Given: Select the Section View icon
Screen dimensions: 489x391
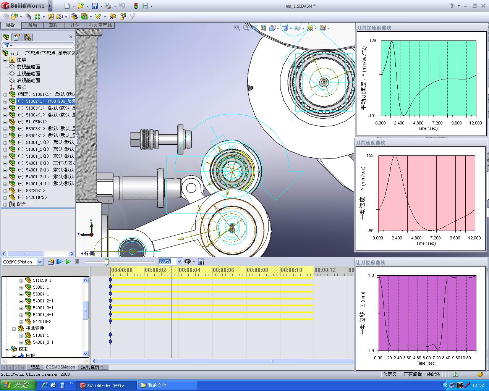Looking at the screenshot, I should point(264,28).
